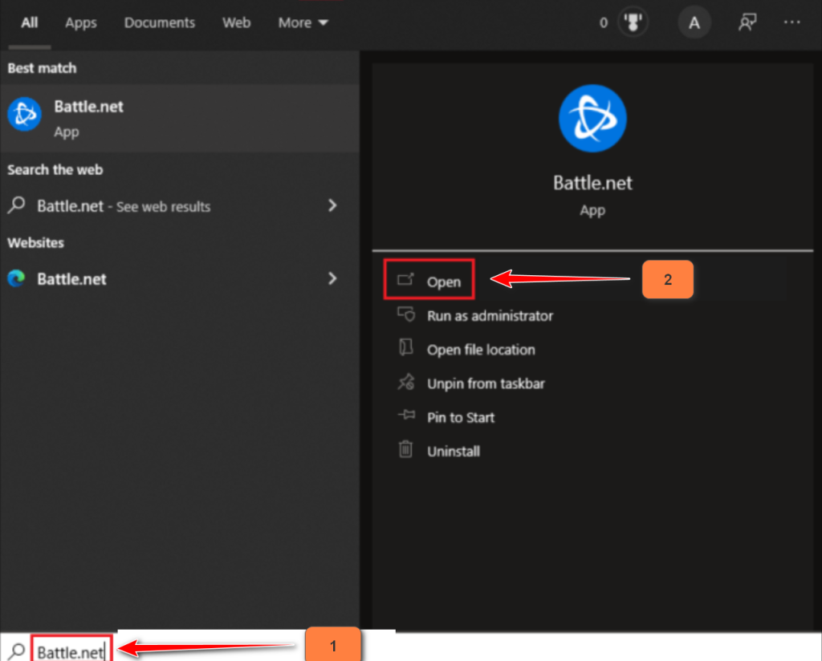
Task: Click the rewards points count 0
Action: tap(604, 22)
